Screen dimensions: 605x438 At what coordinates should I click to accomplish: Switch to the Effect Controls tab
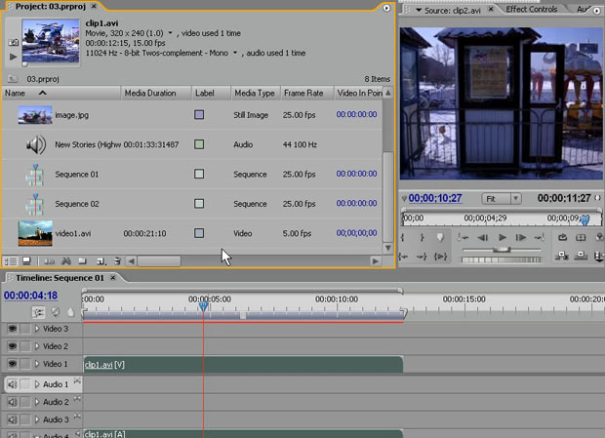(531, 9)
